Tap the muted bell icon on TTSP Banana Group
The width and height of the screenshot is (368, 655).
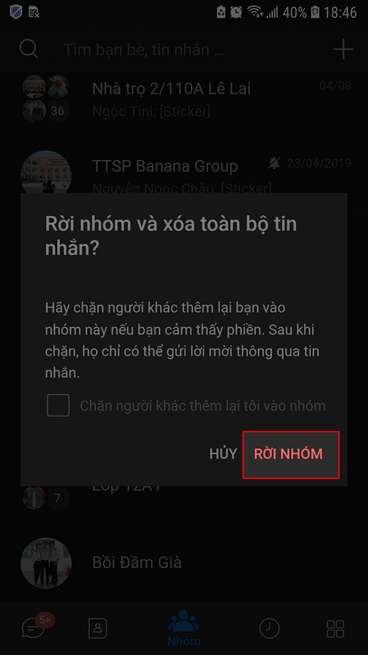point(274,163)
